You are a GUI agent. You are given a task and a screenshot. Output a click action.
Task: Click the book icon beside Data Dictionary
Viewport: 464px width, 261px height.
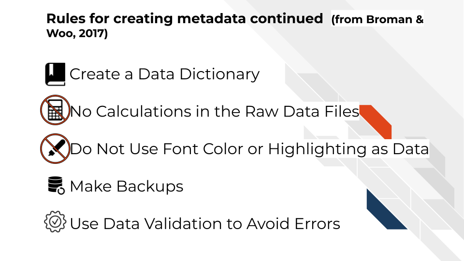(55, 74)
